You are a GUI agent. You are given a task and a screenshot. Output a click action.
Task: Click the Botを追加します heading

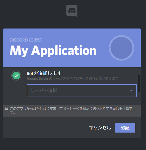(x=44, y=73)
